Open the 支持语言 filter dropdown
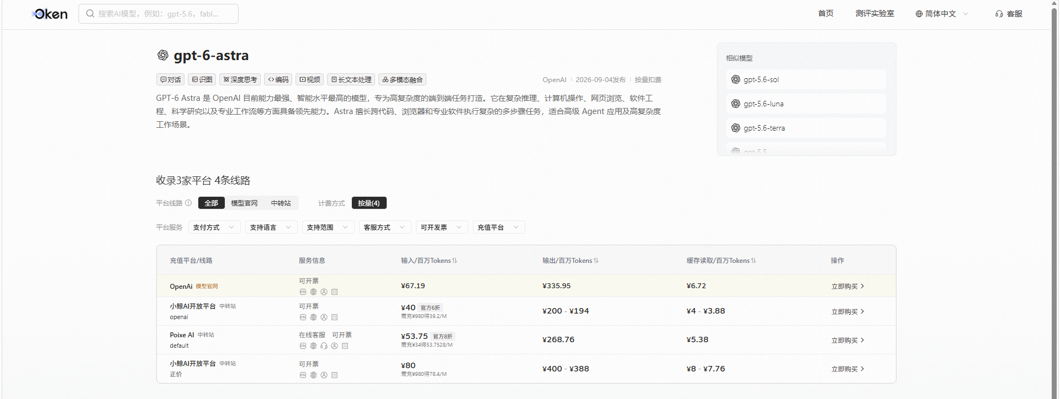The height and width of the screenshot is (399, 1060). click(271, 227)
